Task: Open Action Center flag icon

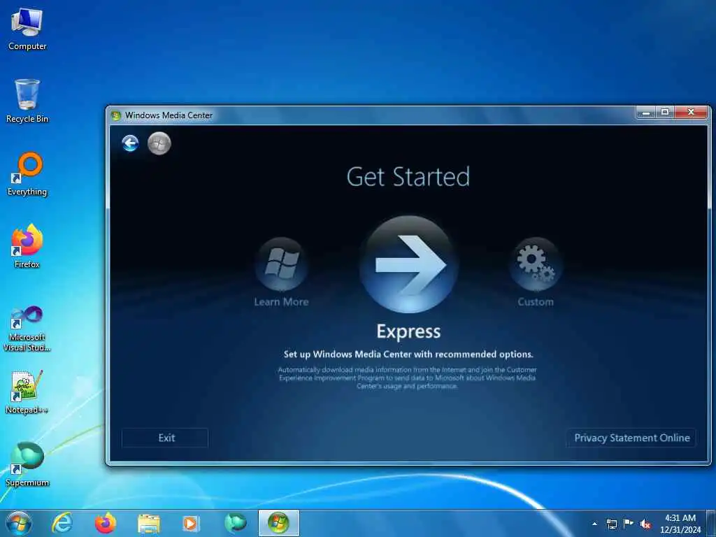Action: pos(629,524)
